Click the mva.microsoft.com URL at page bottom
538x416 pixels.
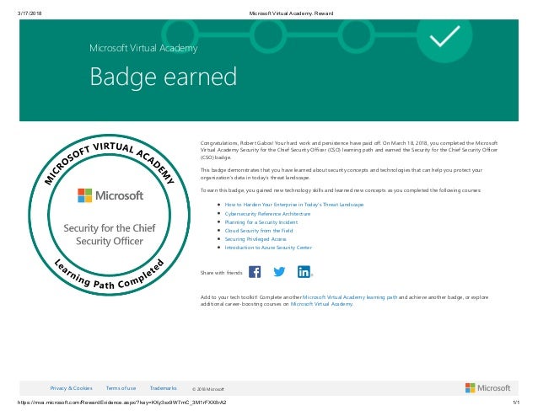tap(121, 403)
